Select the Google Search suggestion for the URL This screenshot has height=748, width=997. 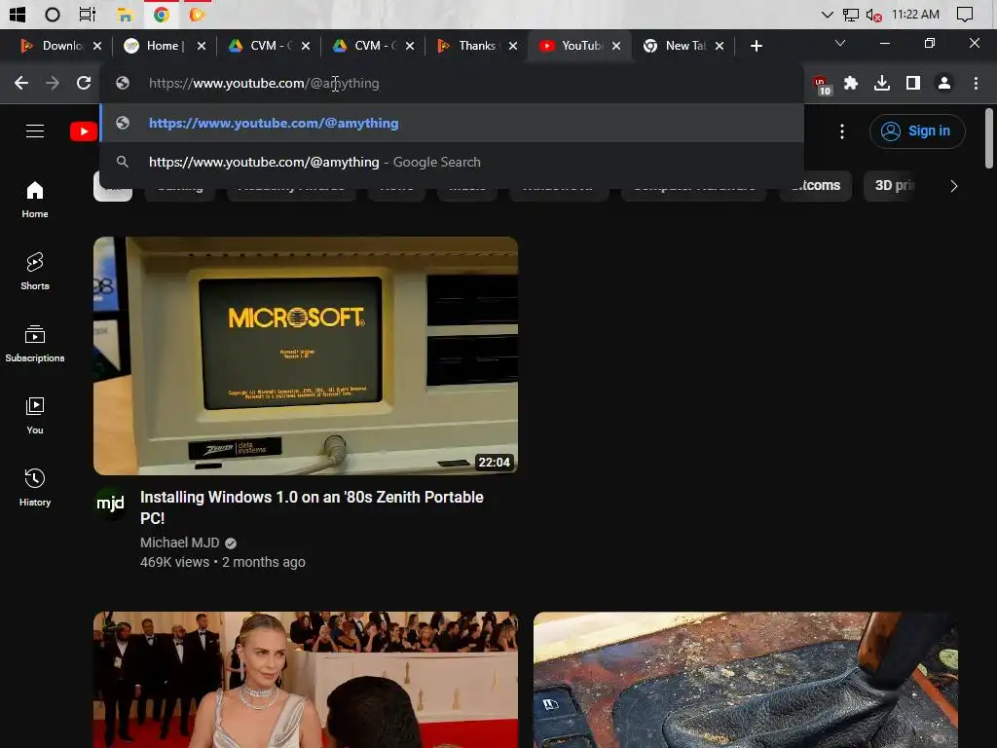452,162
